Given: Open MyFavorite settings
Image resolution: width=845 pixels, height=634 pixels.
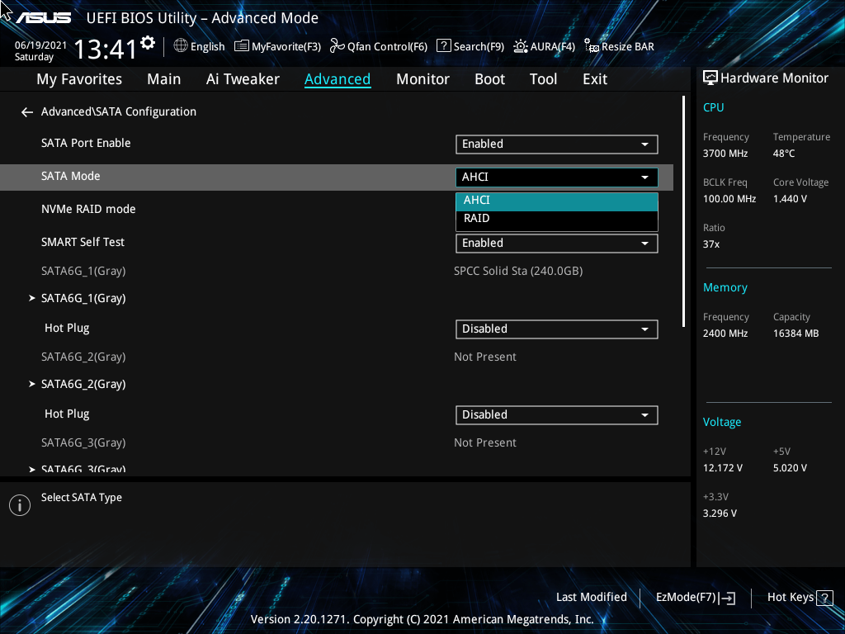Looking at the screenshot, I should click(277, 46).
